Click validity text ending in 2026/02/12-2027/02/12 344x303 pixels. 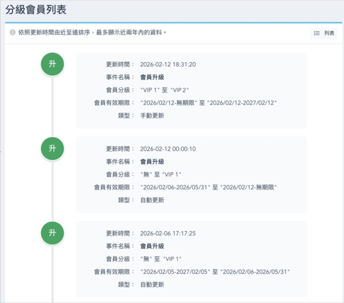[x=208, y=103]
